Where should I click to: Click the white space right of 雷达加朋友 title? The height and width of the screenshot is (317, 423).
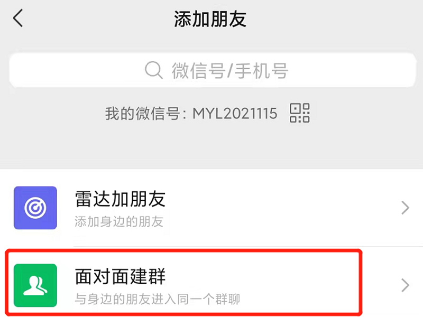click(x=282, y=200)
